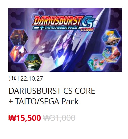Image resolution: width=128 pixels, height=139 pixels.
Task: Click the struck-through original price ₩31,000
Action: click(59, 118)
